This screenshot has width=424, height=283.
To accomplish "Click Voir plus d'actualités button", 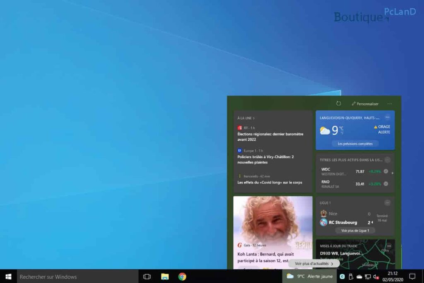I will tap(314, 264).
